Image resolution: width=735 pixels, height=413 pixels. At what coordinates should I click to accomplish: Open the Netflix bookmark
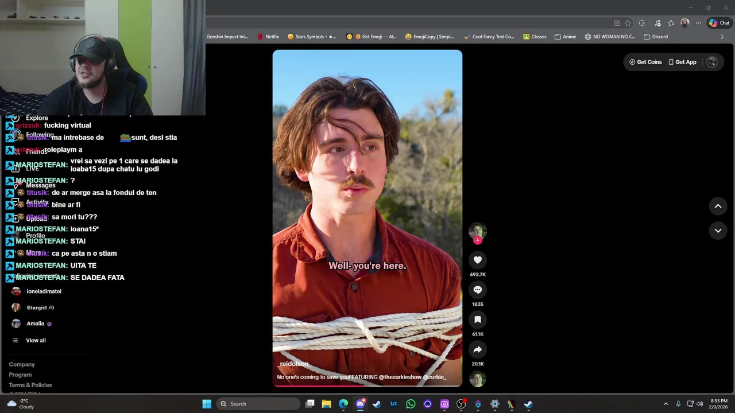click(268, 37)
